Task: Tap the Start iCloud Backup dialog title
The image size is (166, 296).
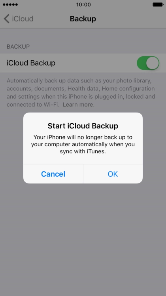Action: pos(83,126)
